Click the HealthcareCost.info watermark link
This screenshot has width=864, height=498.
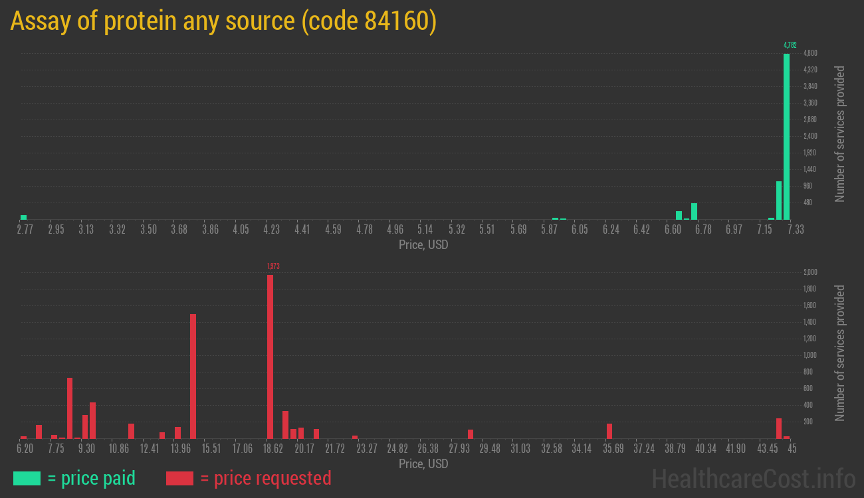[x=753, y=478]
